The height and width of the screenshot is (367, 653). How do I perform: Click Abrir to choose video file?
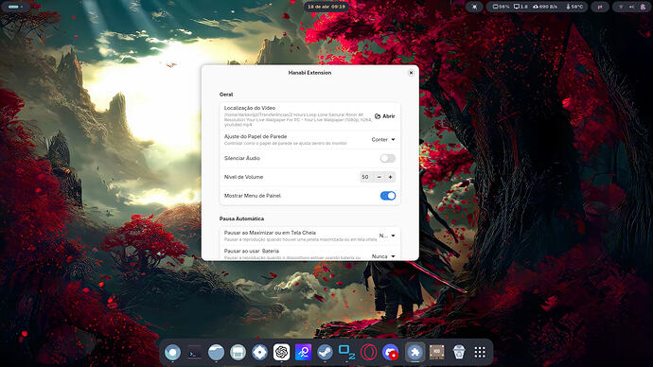(384, 116)
